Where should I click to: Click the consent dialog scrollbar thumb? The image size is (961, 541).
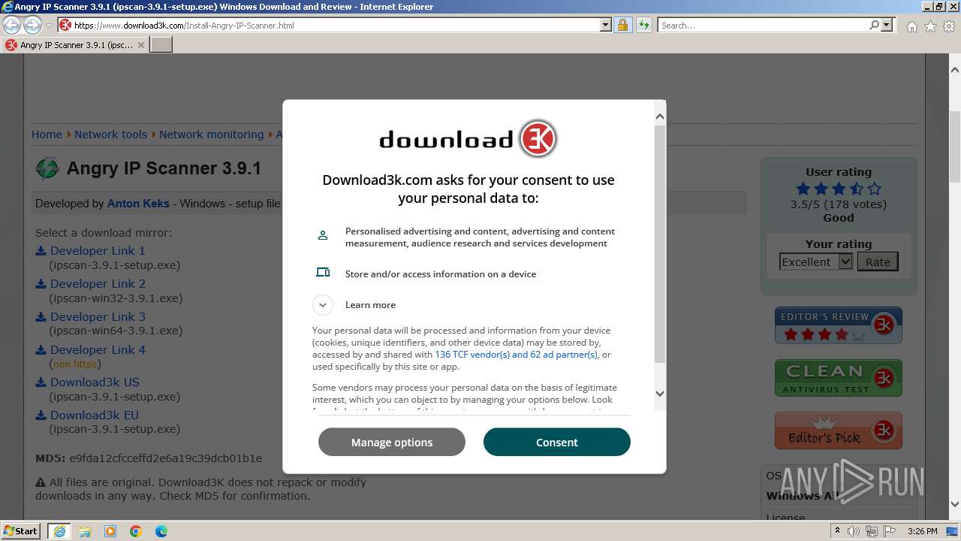[660, 244]
